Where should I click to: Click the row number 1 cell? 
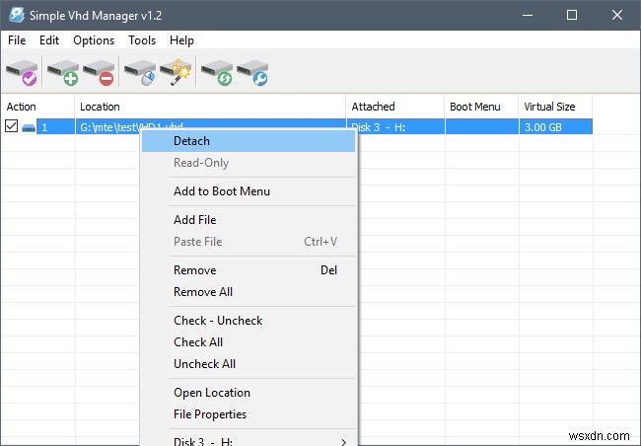coord(55,127)
